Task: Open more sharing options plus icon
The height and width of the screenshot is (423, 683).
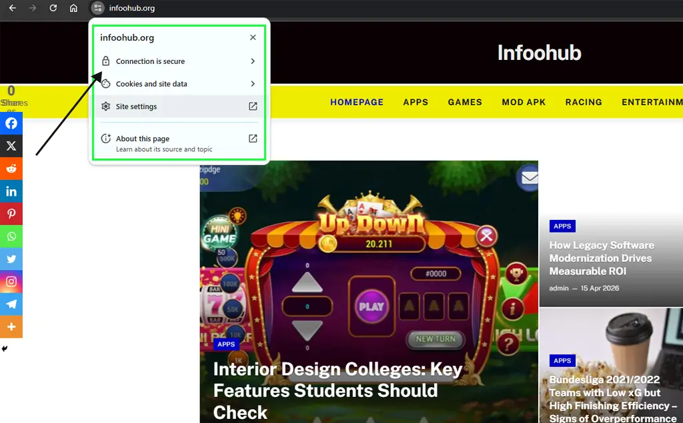Action: pos(11,327)
